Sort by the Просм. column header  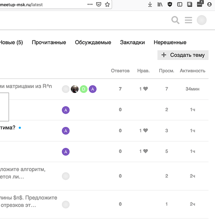(x=166, y=71)
